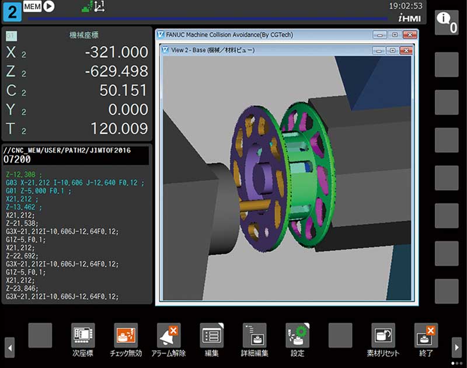
Task: Select the View 2 - Base window title bar
Action: pyautogui.click(x=263, y=51)
